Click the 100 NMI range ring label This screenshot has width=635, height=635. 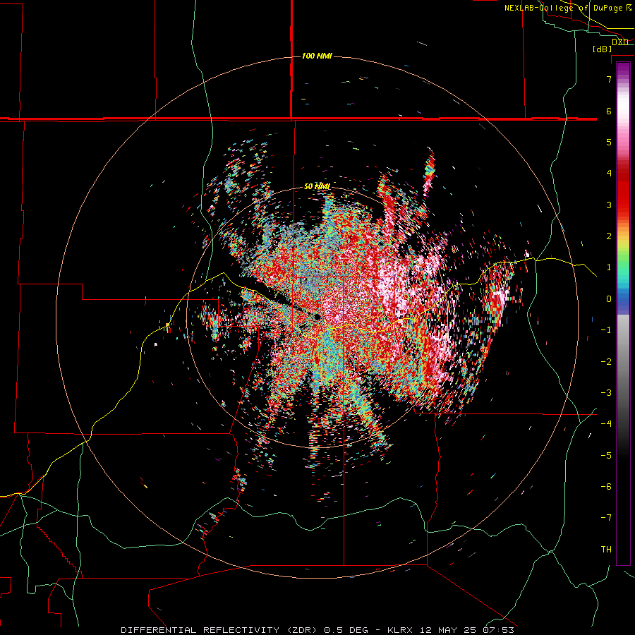(317, 56)
